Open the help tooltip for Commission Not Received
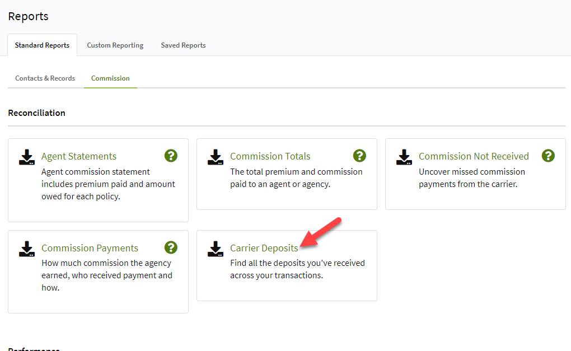 click(x=548, y=156)
